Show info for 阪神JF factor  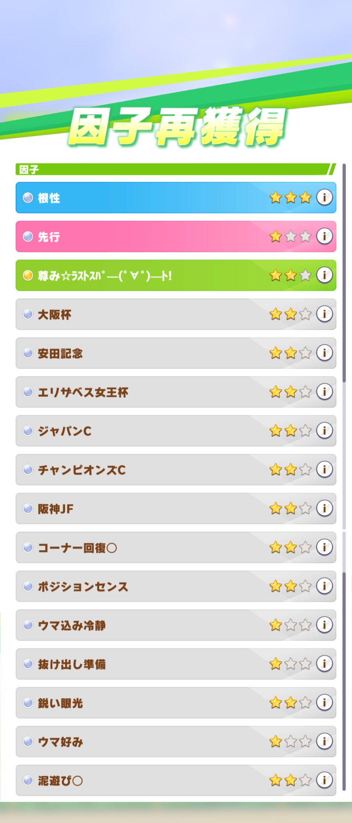pyautogui.click(x=324, y=508)
